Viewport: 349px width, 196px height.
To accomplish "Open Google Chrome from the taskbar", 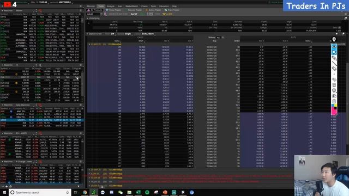I will 85,192.
